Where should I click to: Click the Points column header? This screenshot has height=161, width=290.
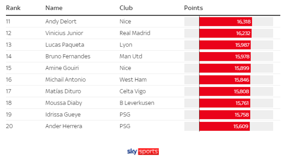click(194, 8)
